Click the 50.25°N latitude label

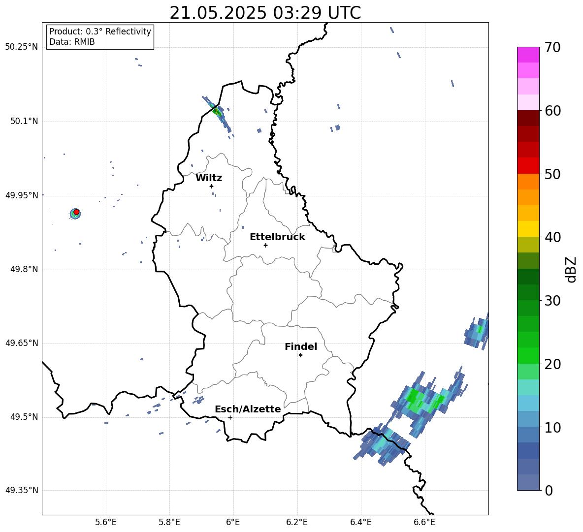(x=22, y=47)
